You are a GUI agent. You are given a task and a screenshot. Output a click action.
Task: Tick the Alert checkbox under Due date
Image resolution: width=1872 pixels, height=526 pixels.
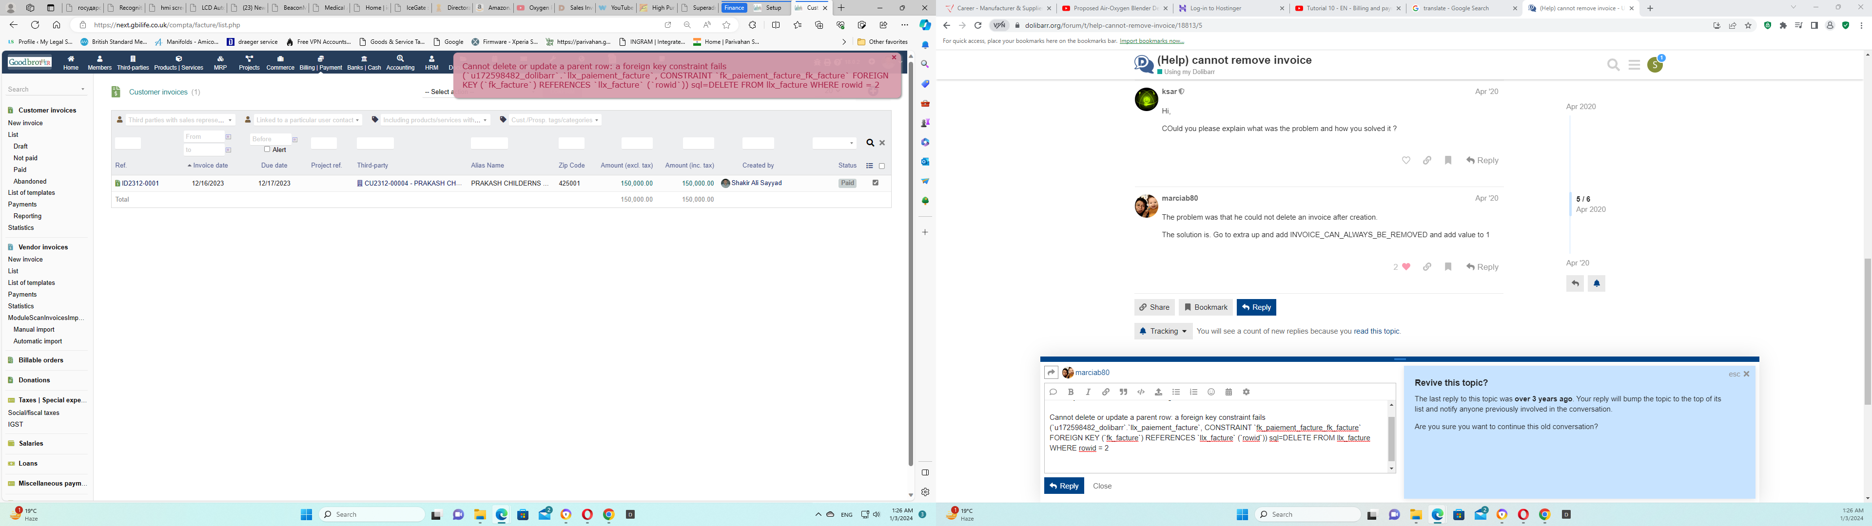click(x=268, y=150)
